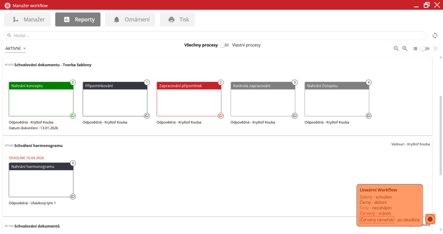
Task: Select the Kontrola zapracování step card
Action: point(263,99)
